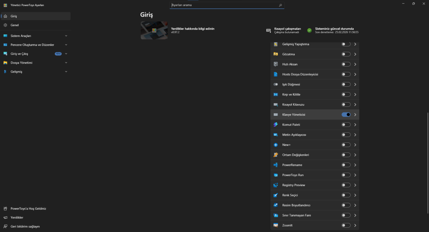This screenshot has width=429, height=232.
Task: Expand the Dosya Yönetimi section chevron
Action: [x=66, y=63]
